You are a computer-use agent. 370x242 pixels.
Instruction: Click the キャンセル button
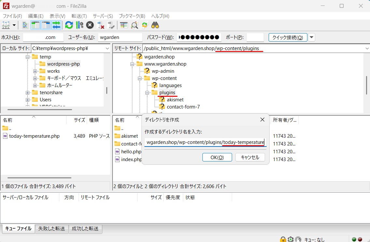[x=250, y=157]
